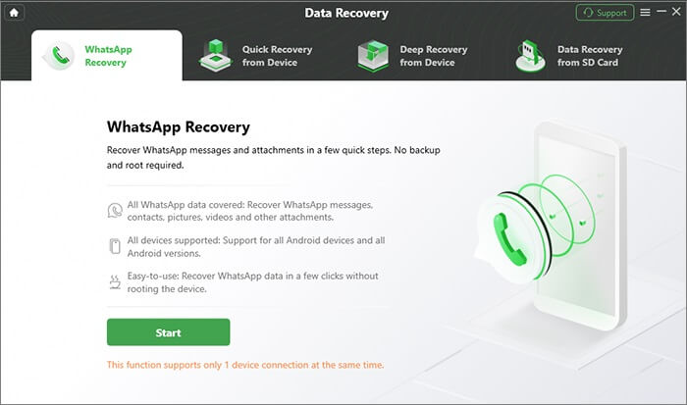Go to the Home screen icon

point(14,13)
